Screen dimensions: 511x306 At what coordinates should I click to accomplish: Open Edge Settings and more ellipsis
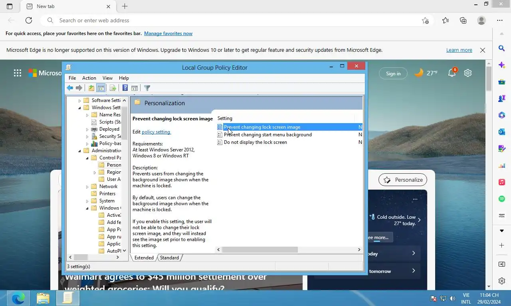[x=500, y=20]
